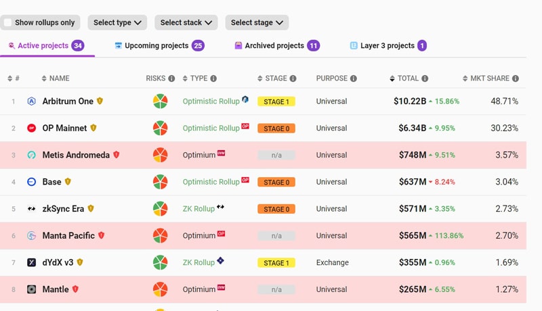
Task: Click the OP Mainnet risk pie chart
Action: coord(161,128)
